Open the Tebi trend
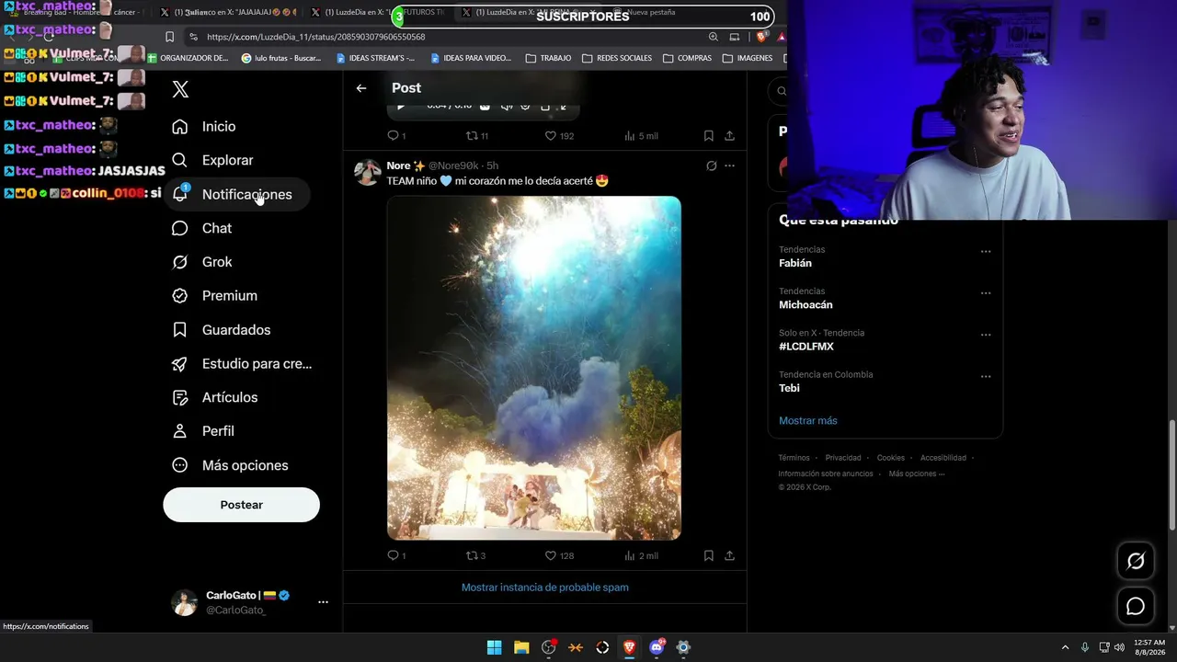 click(x=789, y=388)
